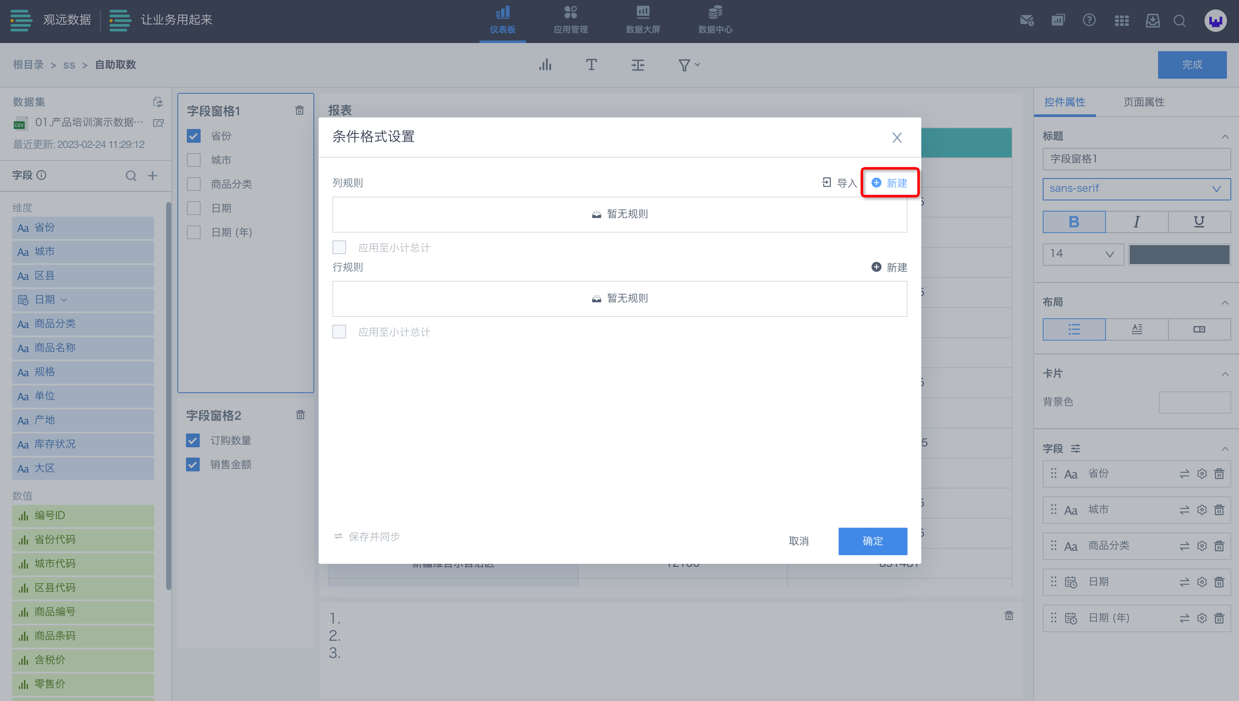Viewport: 1239px width, 701px height.
Task: Click the 导入 import icon in dialog
Action: click(x=827, y=182)
